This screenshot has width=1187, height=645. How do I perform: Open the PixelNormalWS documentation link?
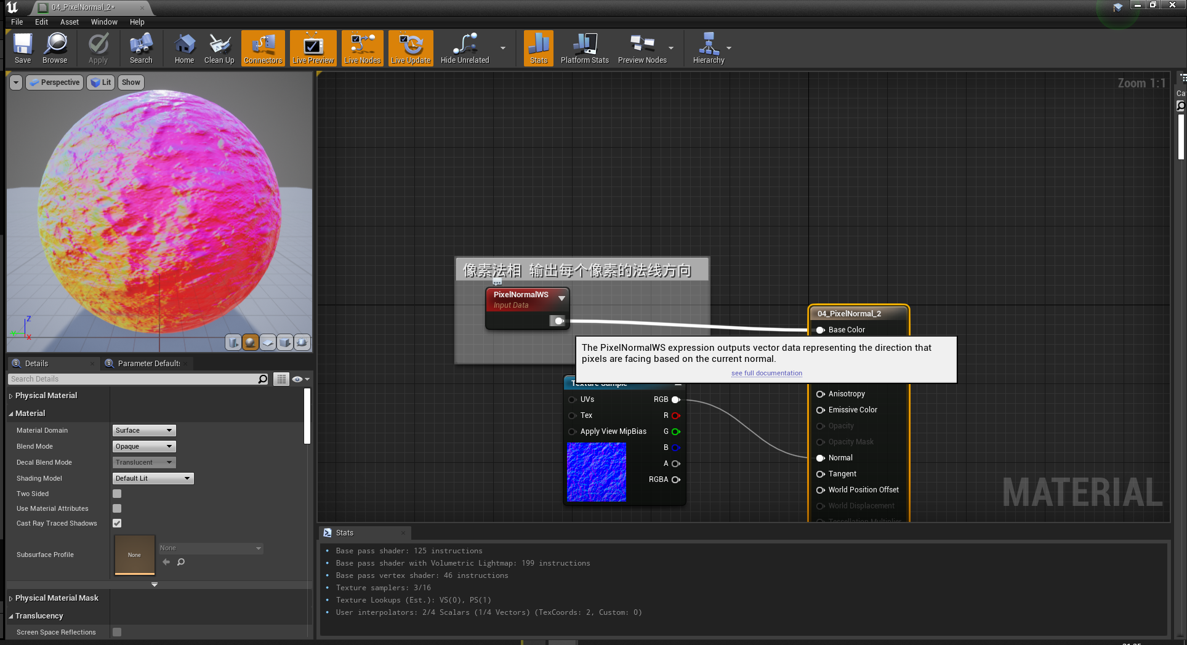[766, 373]
